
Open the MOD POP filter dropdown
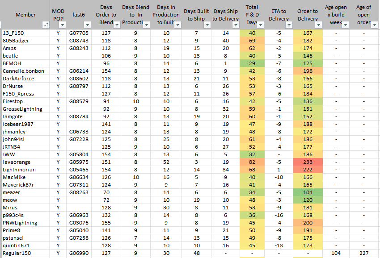point(62,25)
